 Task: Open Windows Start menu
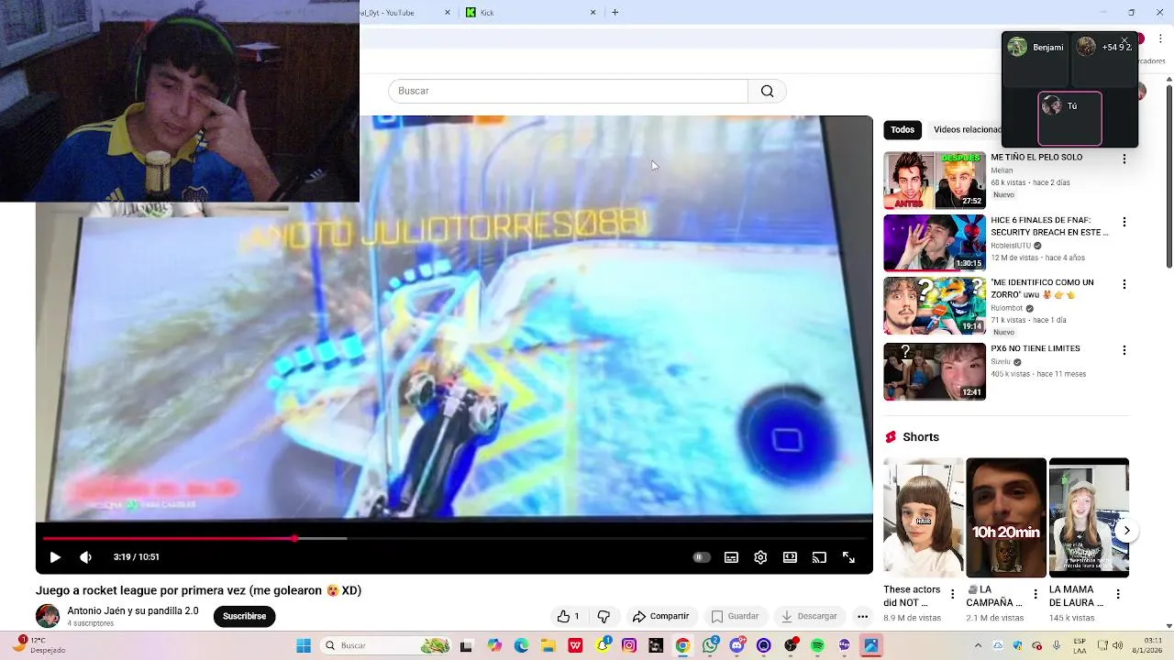304,645
